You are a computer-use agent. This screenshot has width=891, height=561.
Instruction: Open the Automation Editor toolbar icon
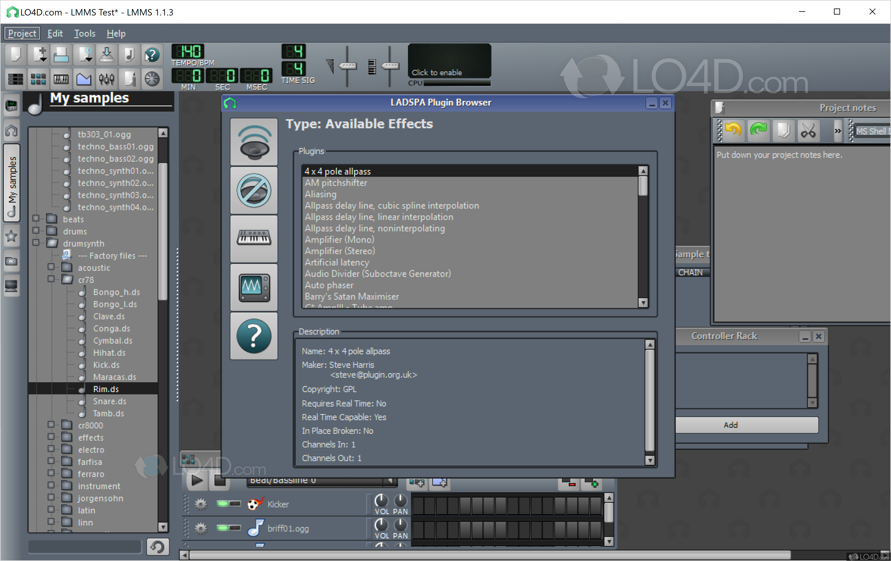[84, 79]
